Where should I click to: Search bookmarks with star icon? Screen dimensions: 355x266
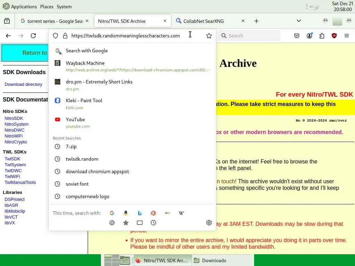click(x=126, y=223)
